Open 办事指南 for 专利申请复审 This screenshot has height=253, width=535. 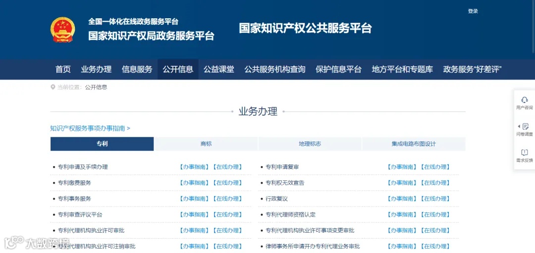402,167
